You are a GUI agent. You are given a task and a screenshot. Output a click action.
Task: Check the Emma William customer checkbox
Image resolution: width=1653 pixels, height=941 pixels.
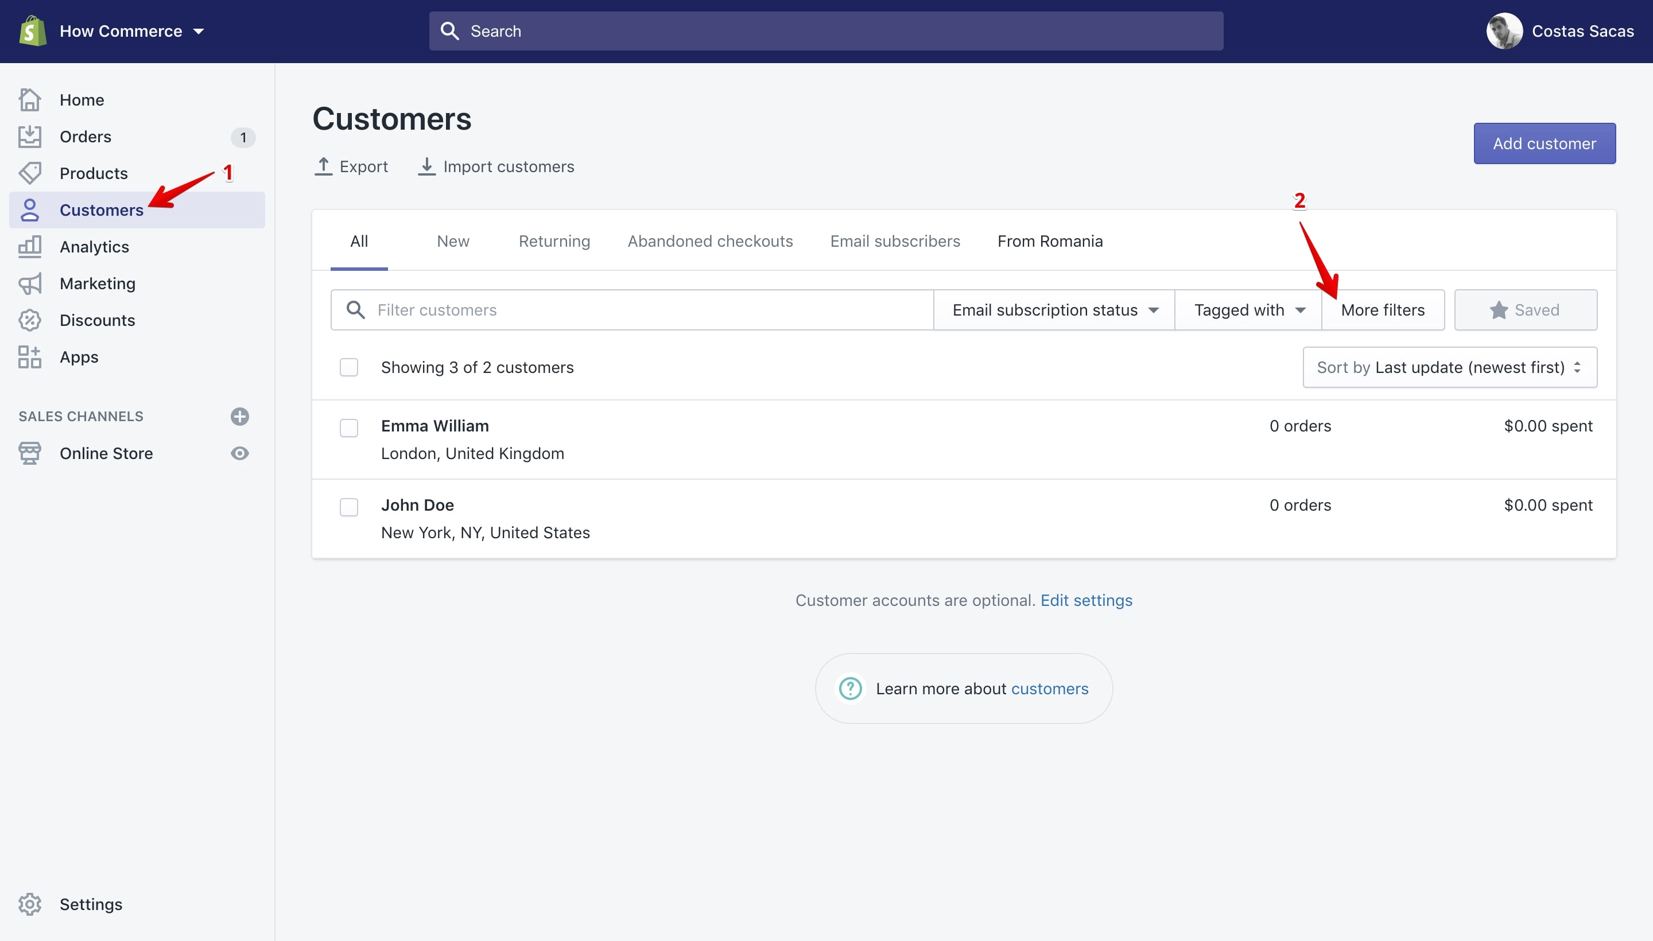[x=349, y=428]
